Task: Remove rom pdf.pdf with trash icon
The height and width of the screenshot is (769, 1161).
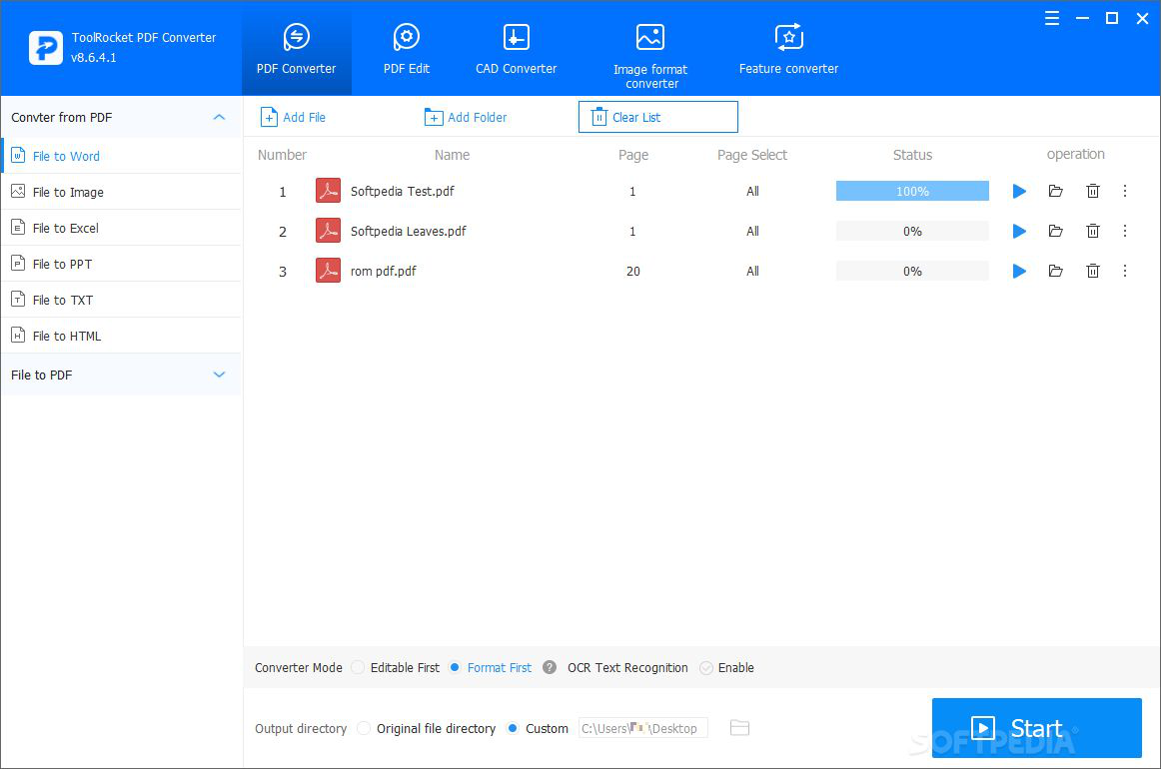Action: [x=1093, y=271]
